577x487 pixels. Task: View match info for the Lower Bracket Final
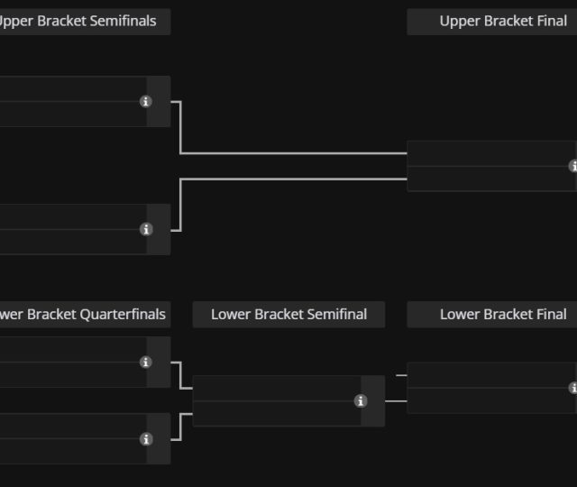pos(572,388)
